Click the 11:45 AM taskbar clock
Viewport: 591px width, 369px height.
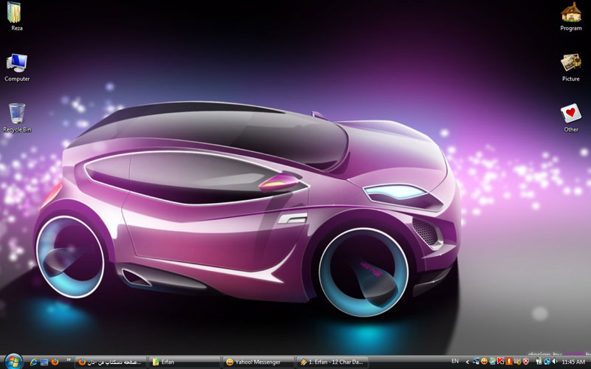click(x=573, y=362)
